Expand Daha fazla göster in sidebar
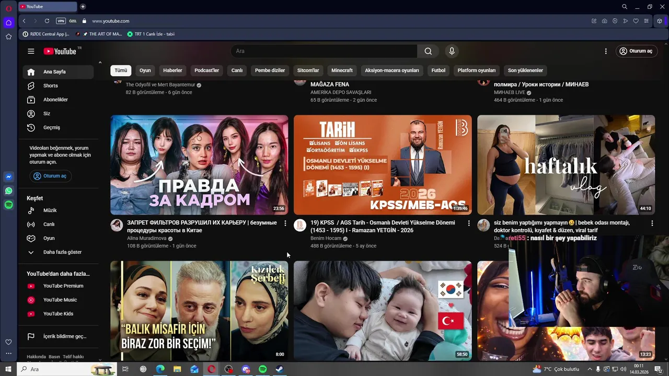The width and height of the screenshot is (669, 376). point(58,252)
